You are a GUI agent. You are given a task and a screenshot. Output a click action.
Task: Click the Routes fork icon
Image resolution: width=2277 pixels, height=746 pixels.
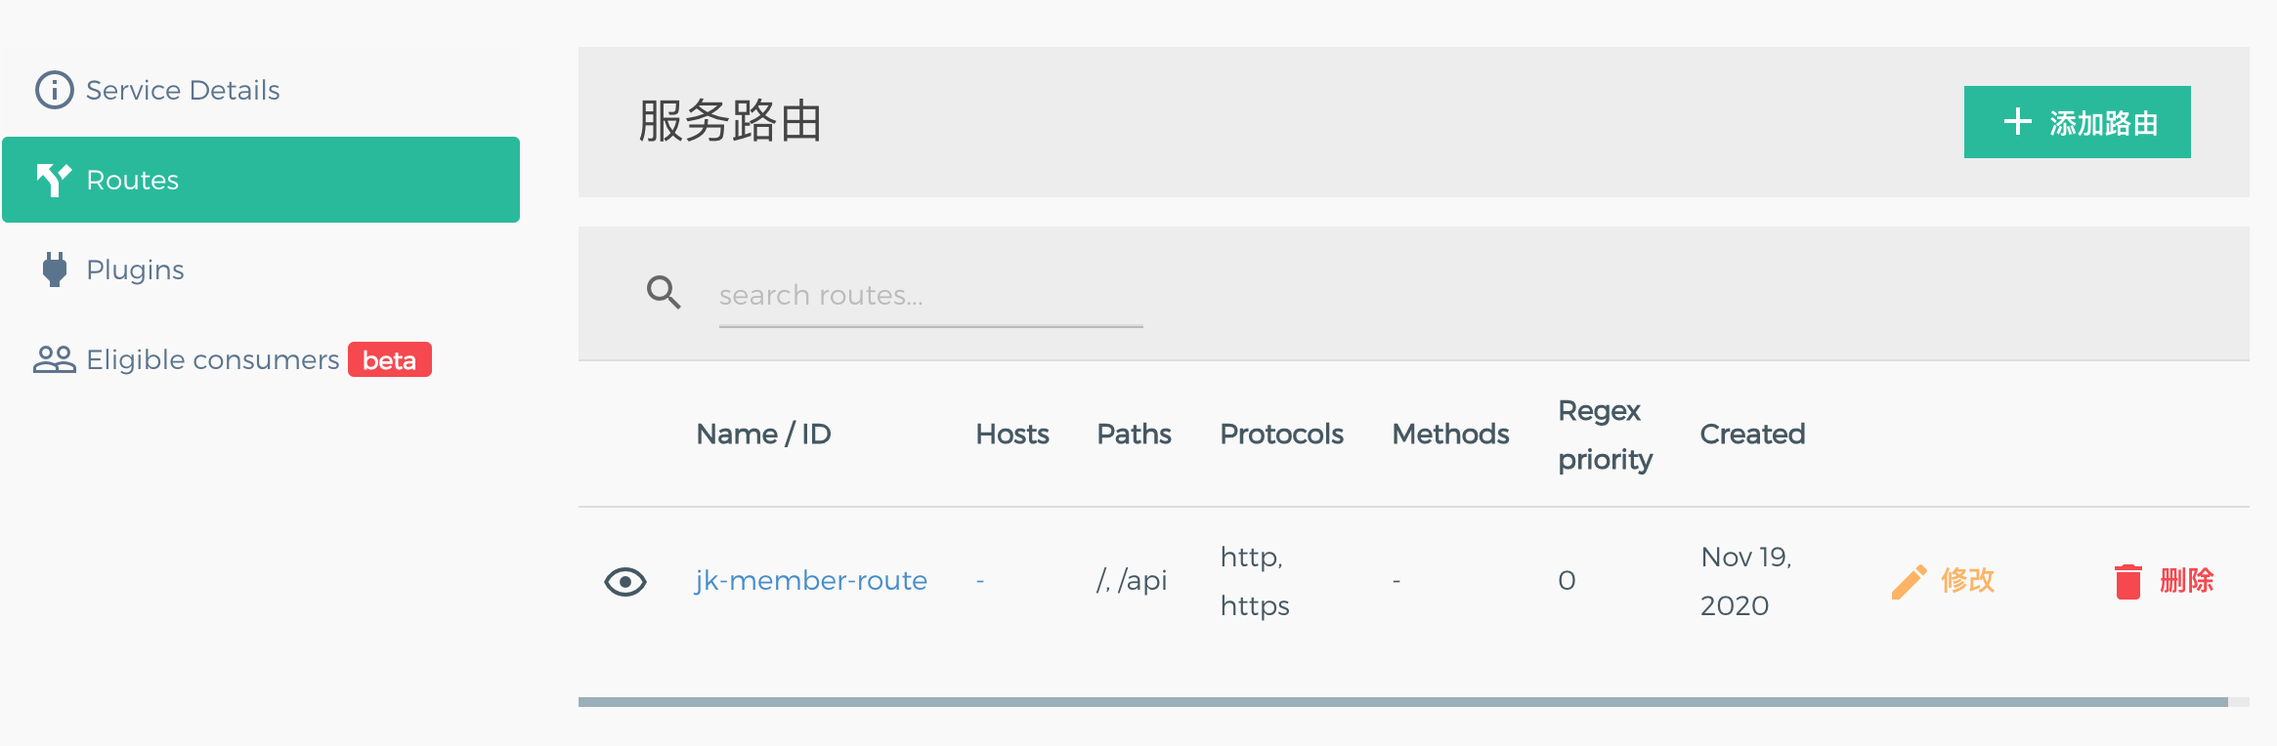pos(54,180)
